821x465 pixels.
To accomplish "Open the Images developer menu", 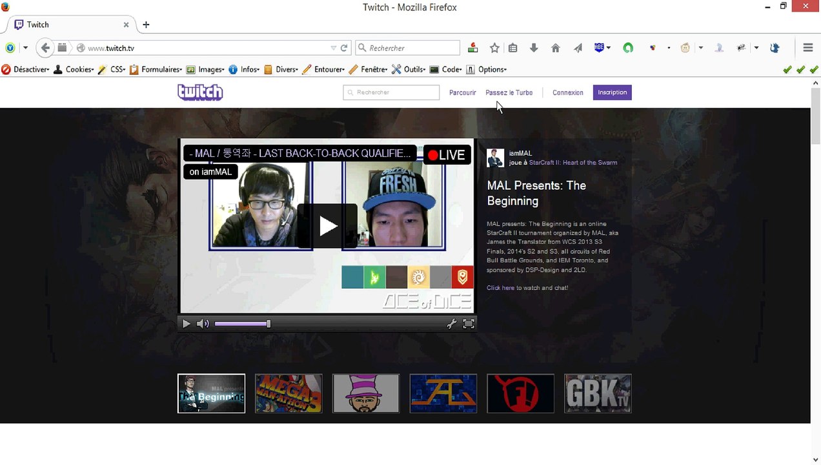I will [x=205, y=69].
